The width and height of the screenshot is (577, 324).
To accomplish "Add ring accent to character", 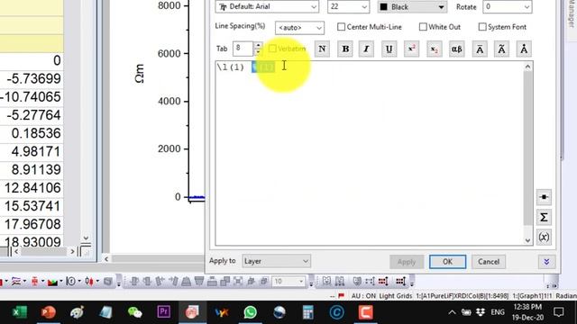I will pyautogui.click(x=524, y=49).
